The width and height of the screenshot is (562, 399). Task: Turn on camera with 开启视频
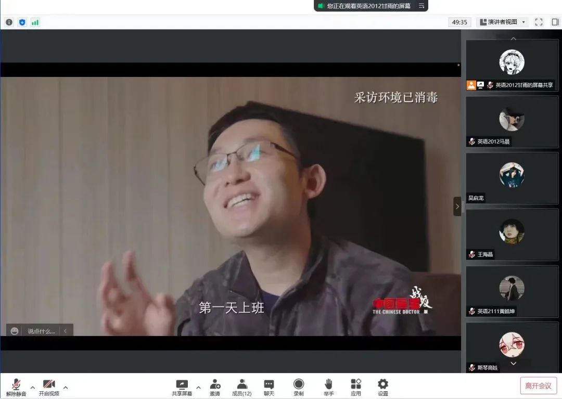49,388
